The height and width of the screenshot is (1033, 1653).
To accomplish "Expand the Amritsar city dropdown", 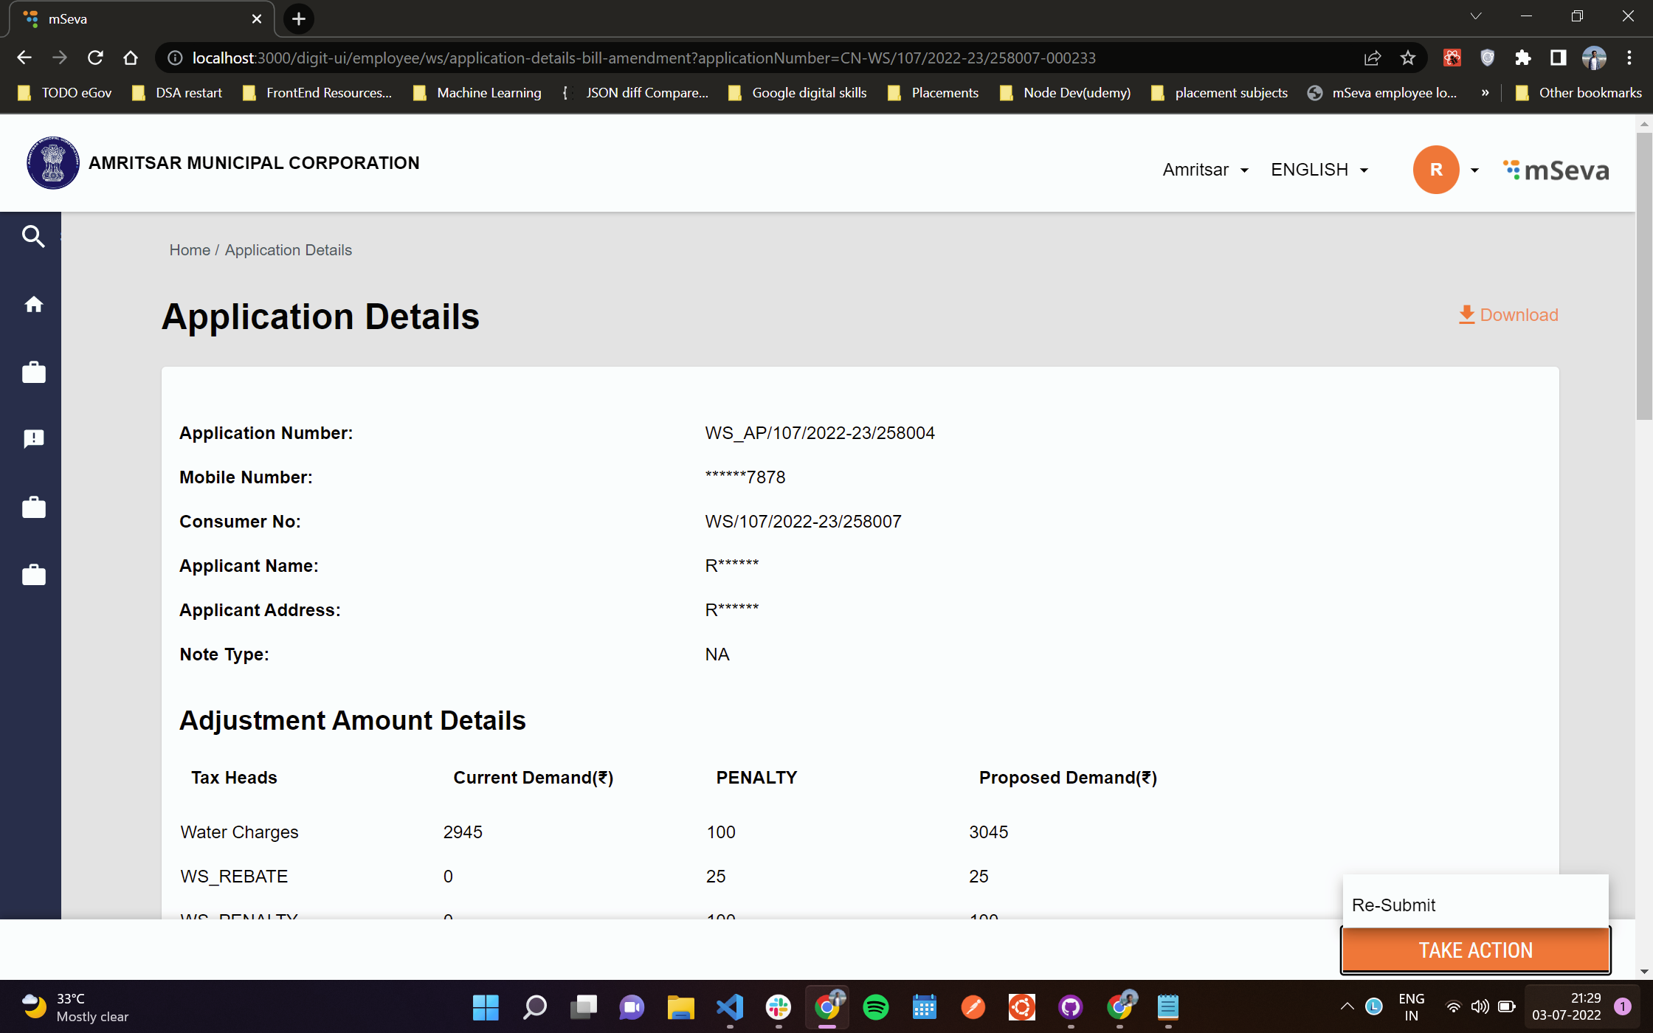I will [1205, 170].
